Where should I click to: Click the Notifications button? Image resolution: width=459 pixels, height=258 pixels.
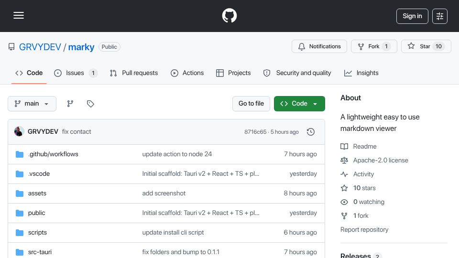pyautogui.click(x=319, y=46)
